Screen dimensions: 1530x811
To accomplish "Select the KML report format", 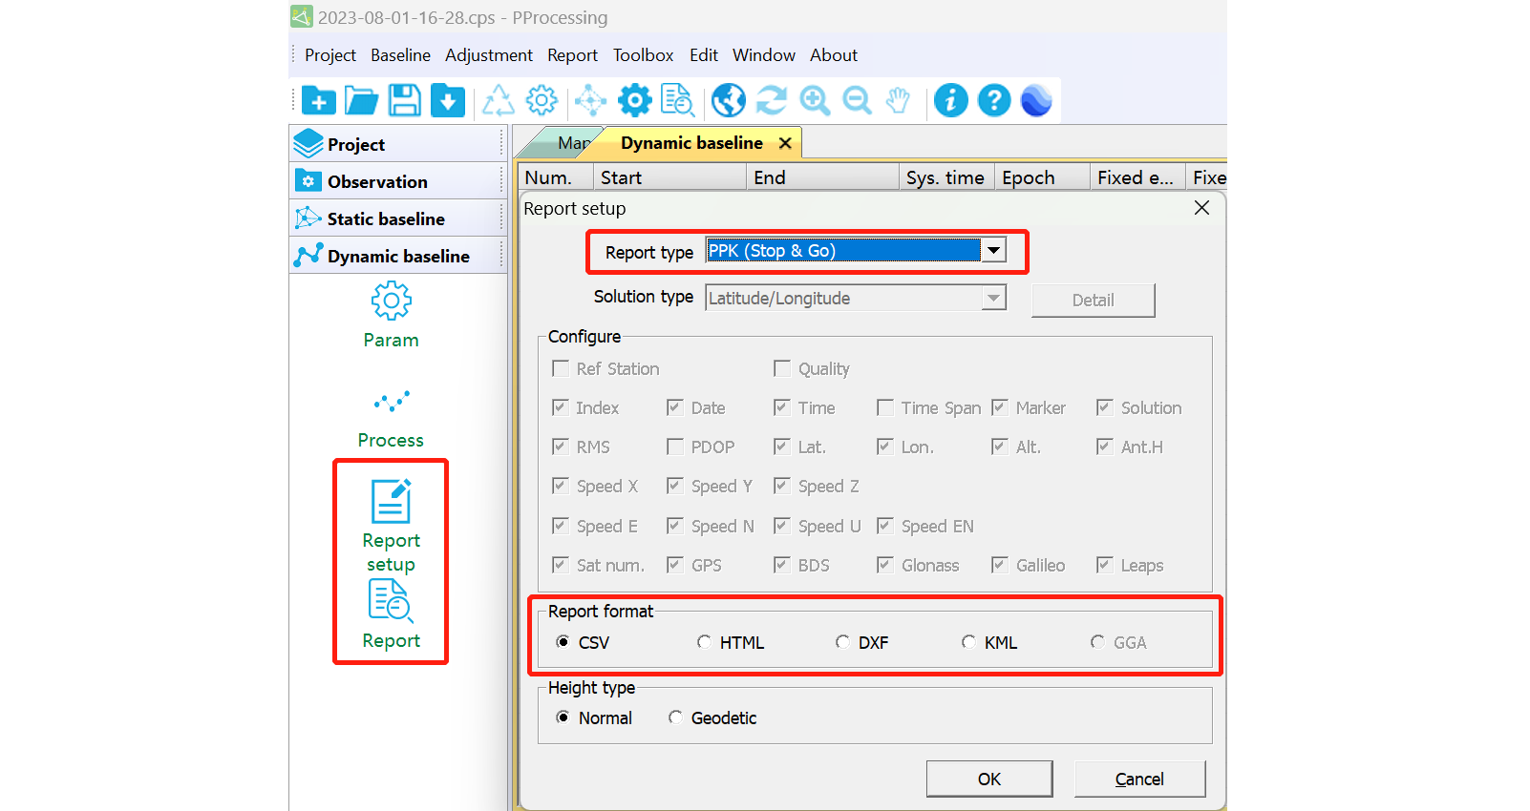I will click(x=968, y=642).
